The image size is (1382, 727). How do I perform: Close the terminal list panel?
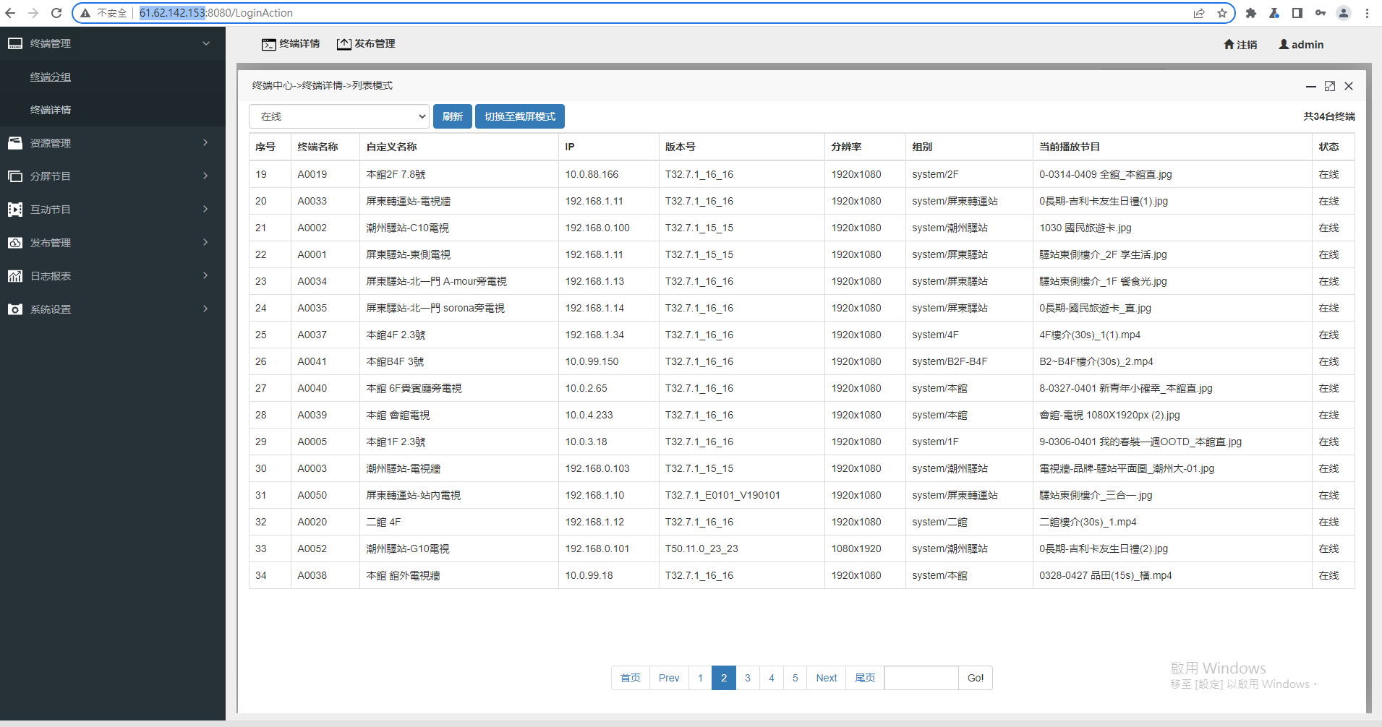[x=1349, y=86]
